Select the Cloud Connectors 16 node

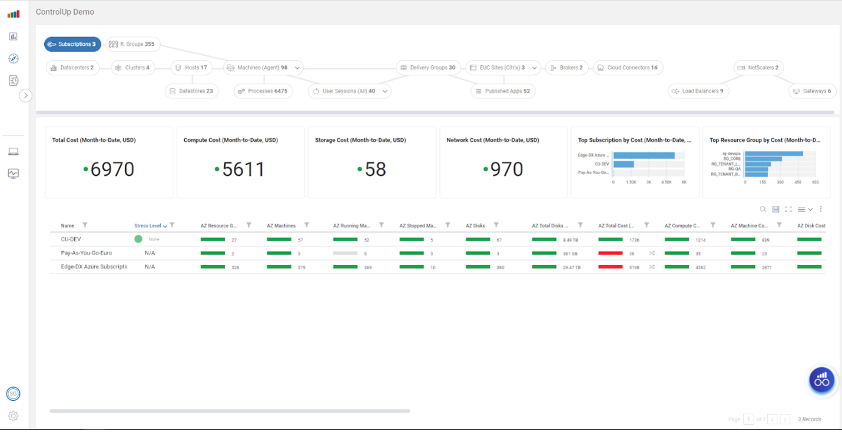(x=628, y=68)
